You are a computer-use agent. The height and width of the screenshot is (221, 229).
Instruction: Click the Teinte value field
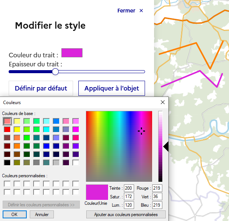coord(129,188)
